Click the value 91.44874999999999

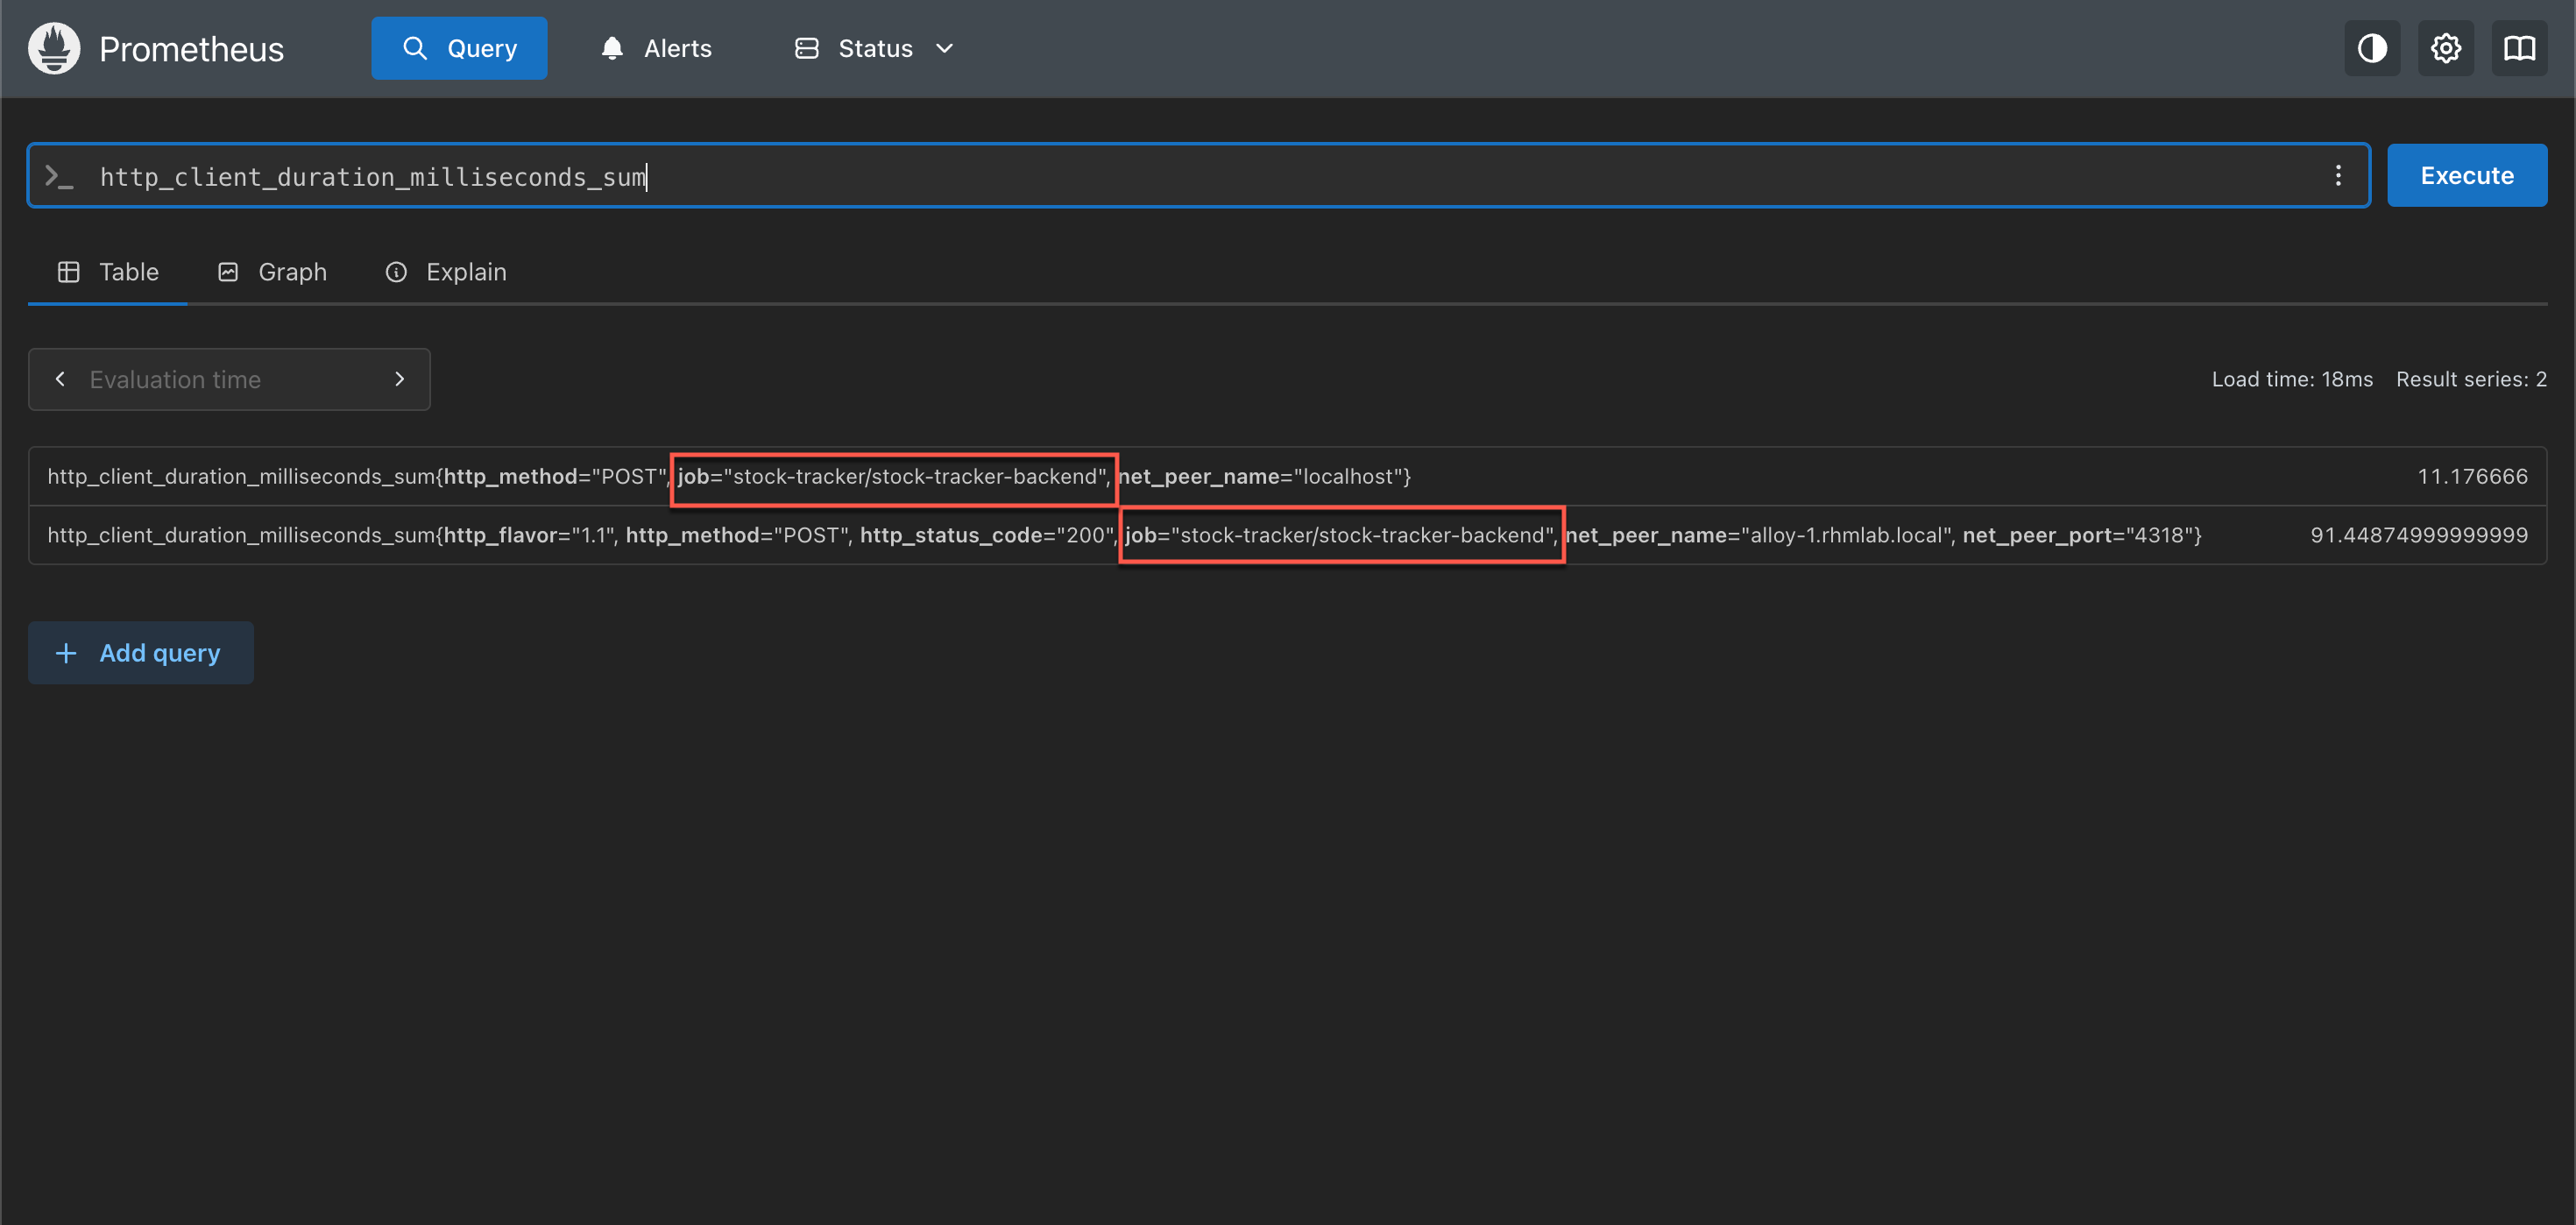point(2418,535)
